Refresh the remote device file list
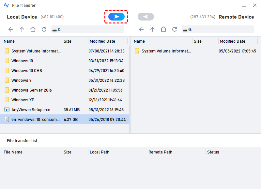This screenshot has width=261, height=189. click(174, 29)
